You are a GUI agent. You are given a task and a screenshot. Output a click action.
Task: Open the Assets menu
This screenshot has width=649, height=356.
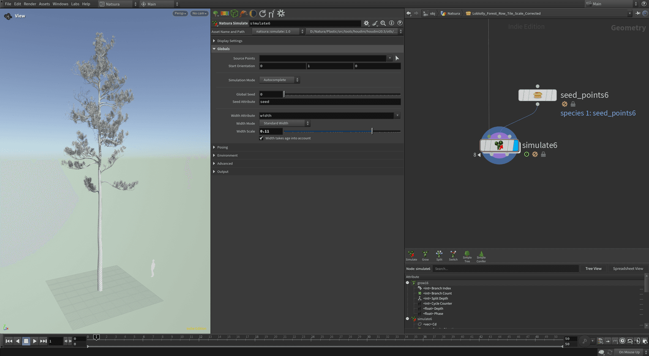coord(44,4)
